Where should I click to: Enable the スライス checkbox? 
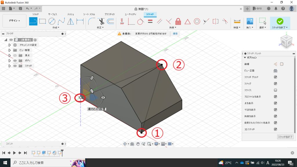pyautogui.click(x=276, y=90)
